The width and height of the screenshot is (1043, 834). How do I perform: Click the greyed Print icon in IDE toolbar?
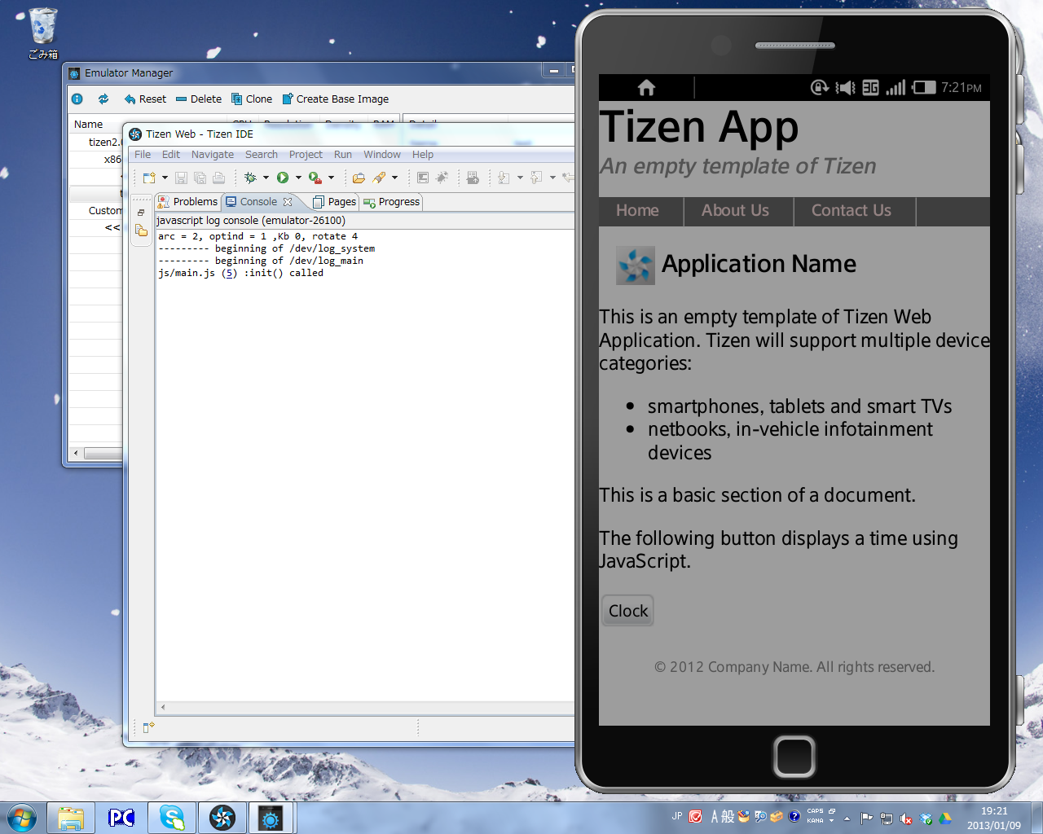218,178
